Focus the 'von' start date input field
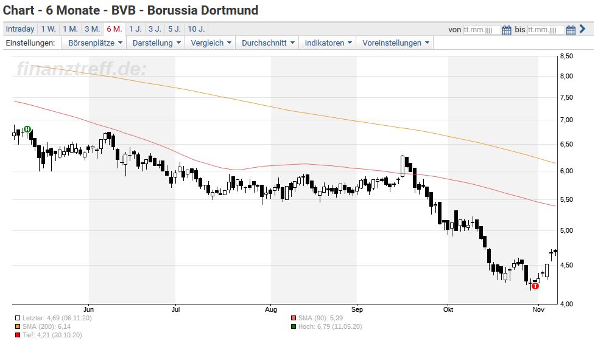598x341 pixels. 481,30
